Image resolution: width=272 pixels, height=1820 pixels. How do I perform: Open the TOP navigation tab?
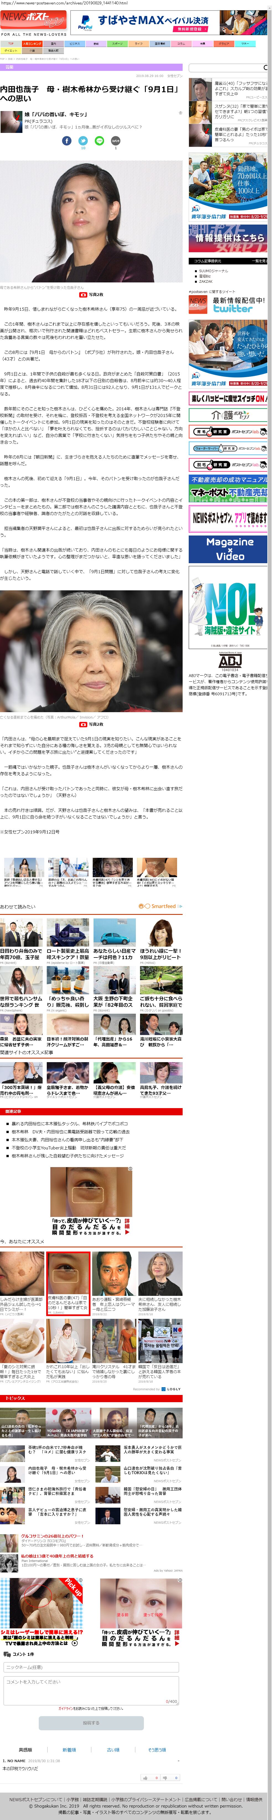(11, 43)
